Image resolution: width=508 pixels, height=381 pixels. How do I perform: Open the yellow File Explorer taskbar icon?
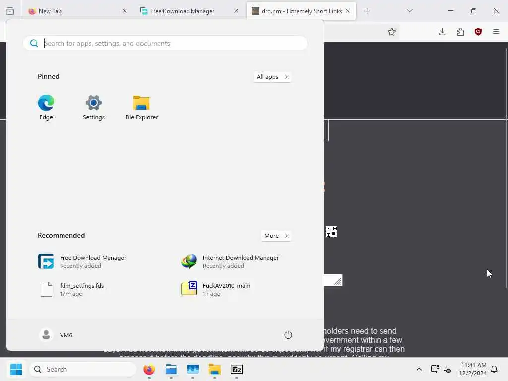coord(214,369)
